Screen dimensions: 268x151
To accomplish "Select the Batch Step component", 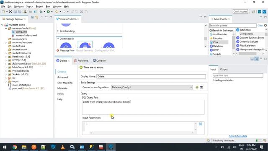I will click(x=244, y=30).
